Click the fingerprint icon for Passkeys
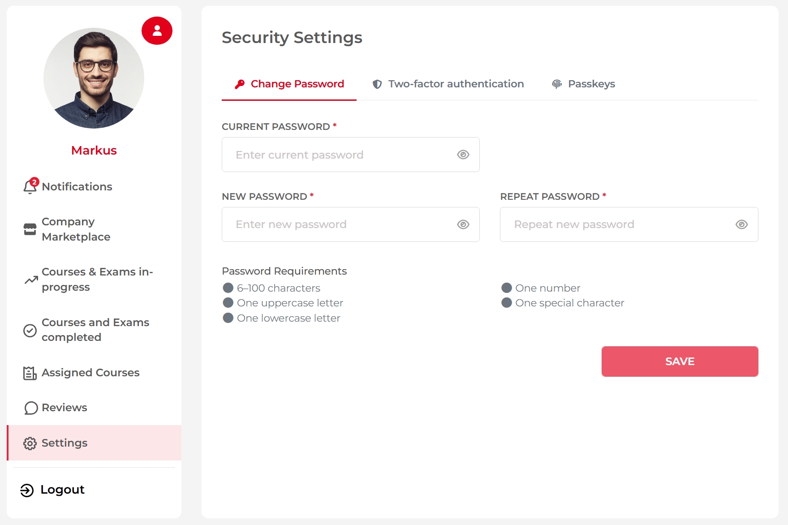The image size is (788, 525). pos(557,84)
